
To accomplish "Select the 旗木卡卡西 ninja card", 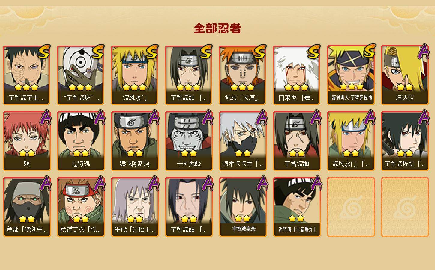I will click(x=243, y=141).
